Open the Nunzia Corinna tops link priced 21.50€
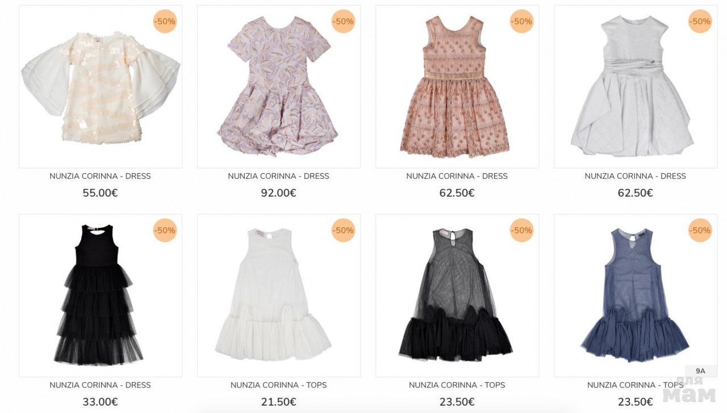The width and height of the screenshot is (727, 413). click(279, 385)
